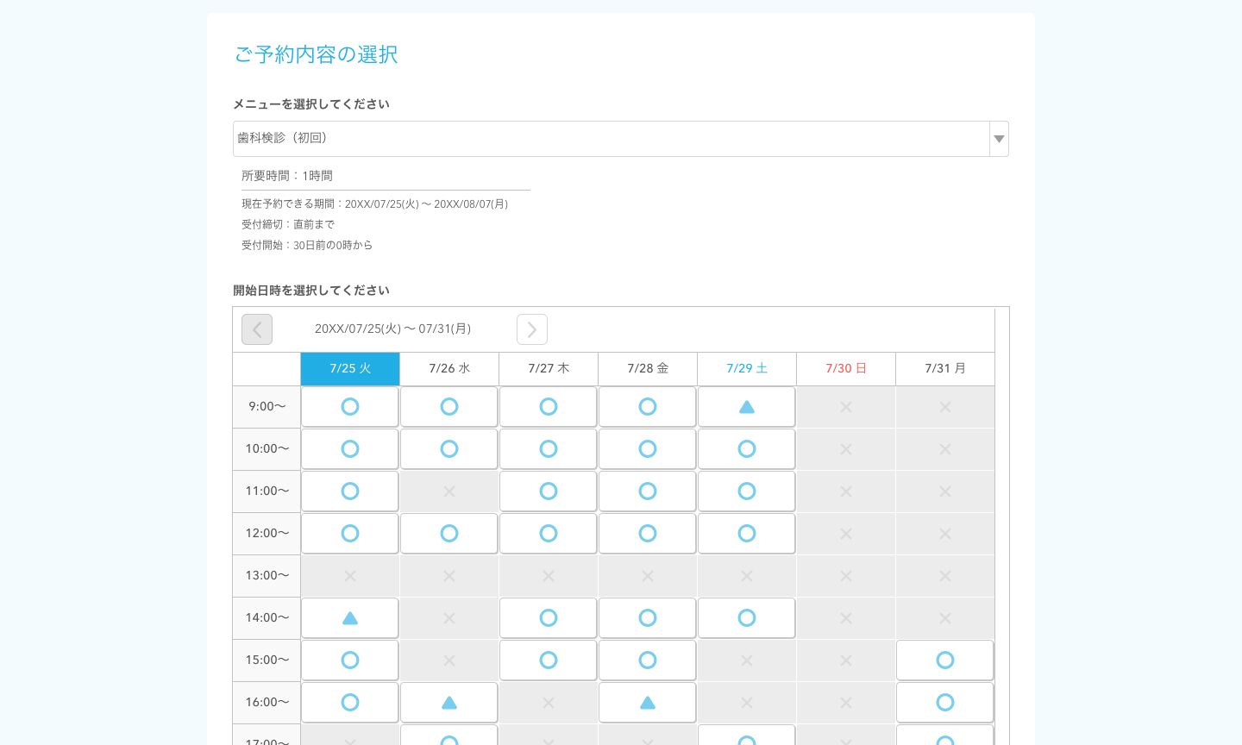Select the 14:00 slot on 7/29
The width and height of the screenshot is (1242, 745).
point(747,618)
